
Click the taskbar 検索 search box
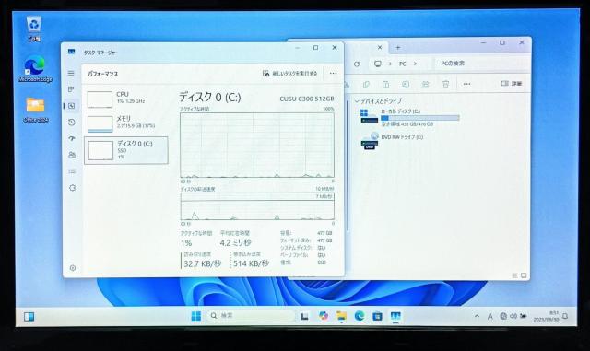pos(250,316)
